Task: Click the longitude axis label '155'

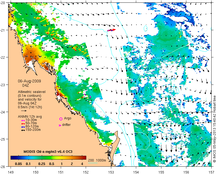Action: point(161,172)
